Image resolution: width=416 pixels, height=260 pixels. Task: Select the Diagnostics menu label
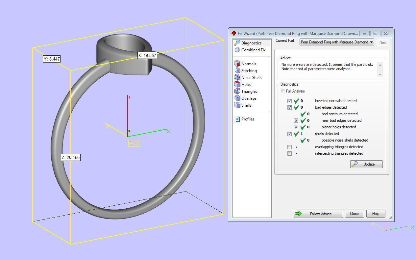pyautogui.click(x=251, y=43)
